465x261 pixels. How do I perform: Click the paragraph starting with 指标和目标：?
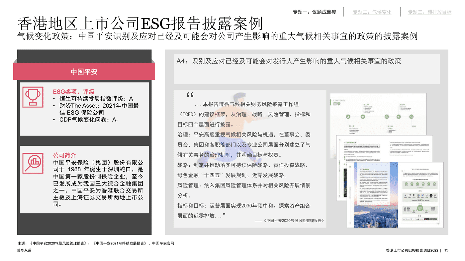[x=244, y=211]
